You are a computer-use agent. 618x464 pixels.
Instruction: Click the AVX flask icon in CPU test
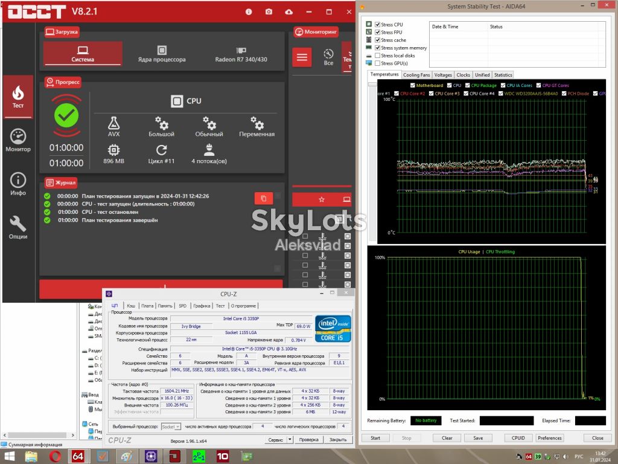pos(113,123)
